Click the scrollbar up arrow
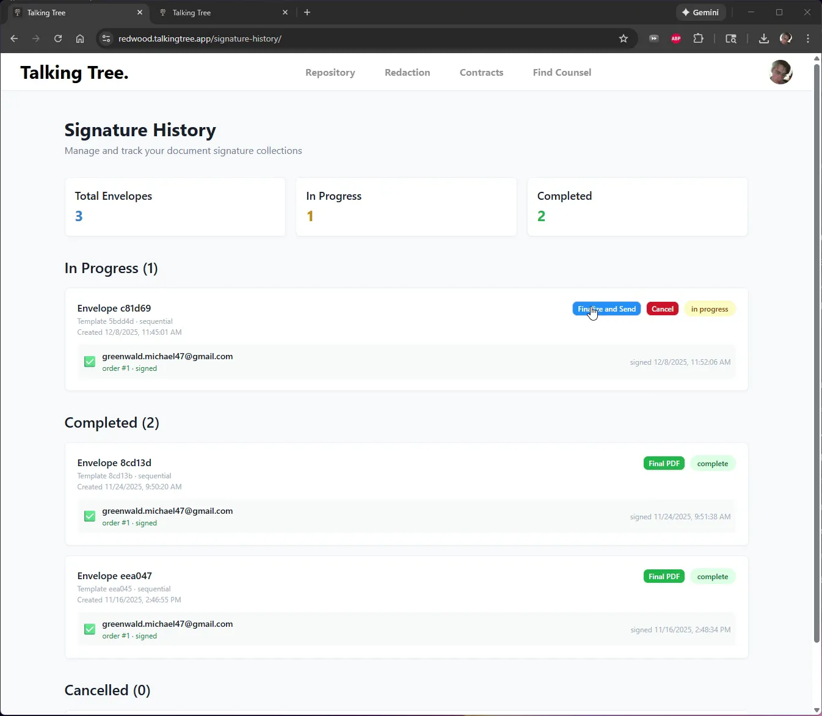This screenshot has height=716, width=822. pos(817,59)
